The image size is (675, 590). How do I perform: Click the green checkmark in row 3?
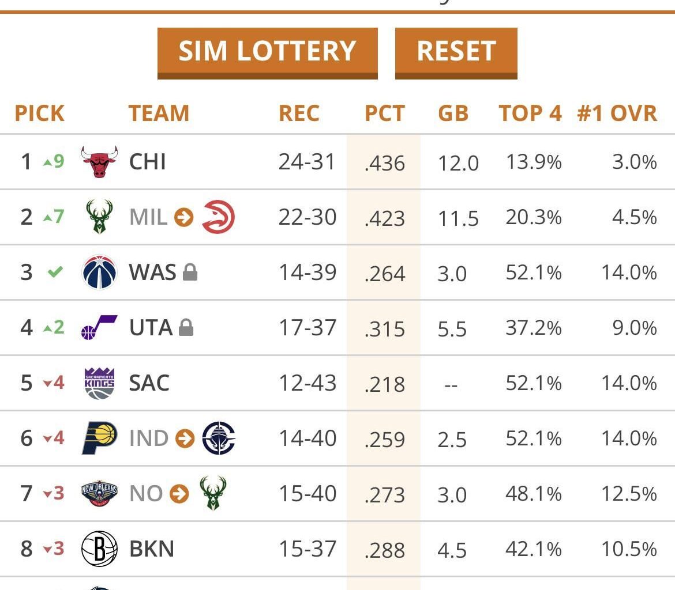pyautogui.click(x=55, y=272)
